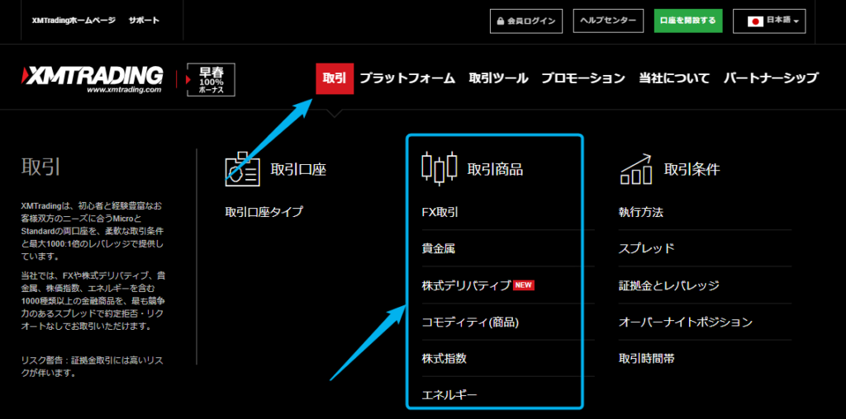Viewport: 846px width, 419px height.
Task: Click the 取引口座 heading
Action: 298,170
